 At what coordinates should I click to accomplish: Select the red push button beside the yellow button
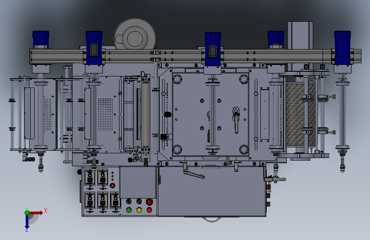click(x=149, y=210)
